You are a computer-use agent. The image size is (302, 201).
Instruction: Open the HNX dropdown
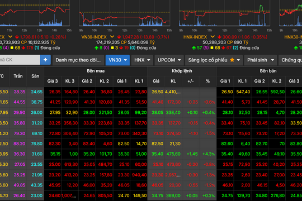tap(142, 60)
